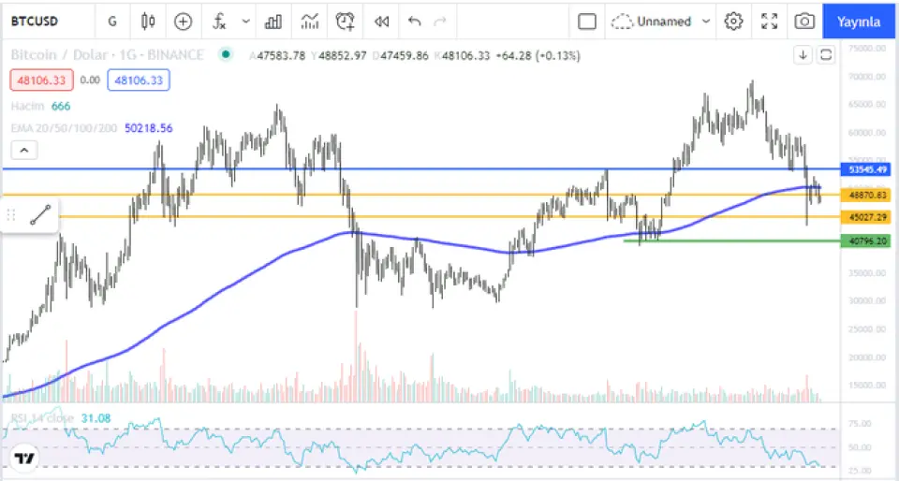
Task: Open the indicators fx menu
Action: tap(219, 21)
